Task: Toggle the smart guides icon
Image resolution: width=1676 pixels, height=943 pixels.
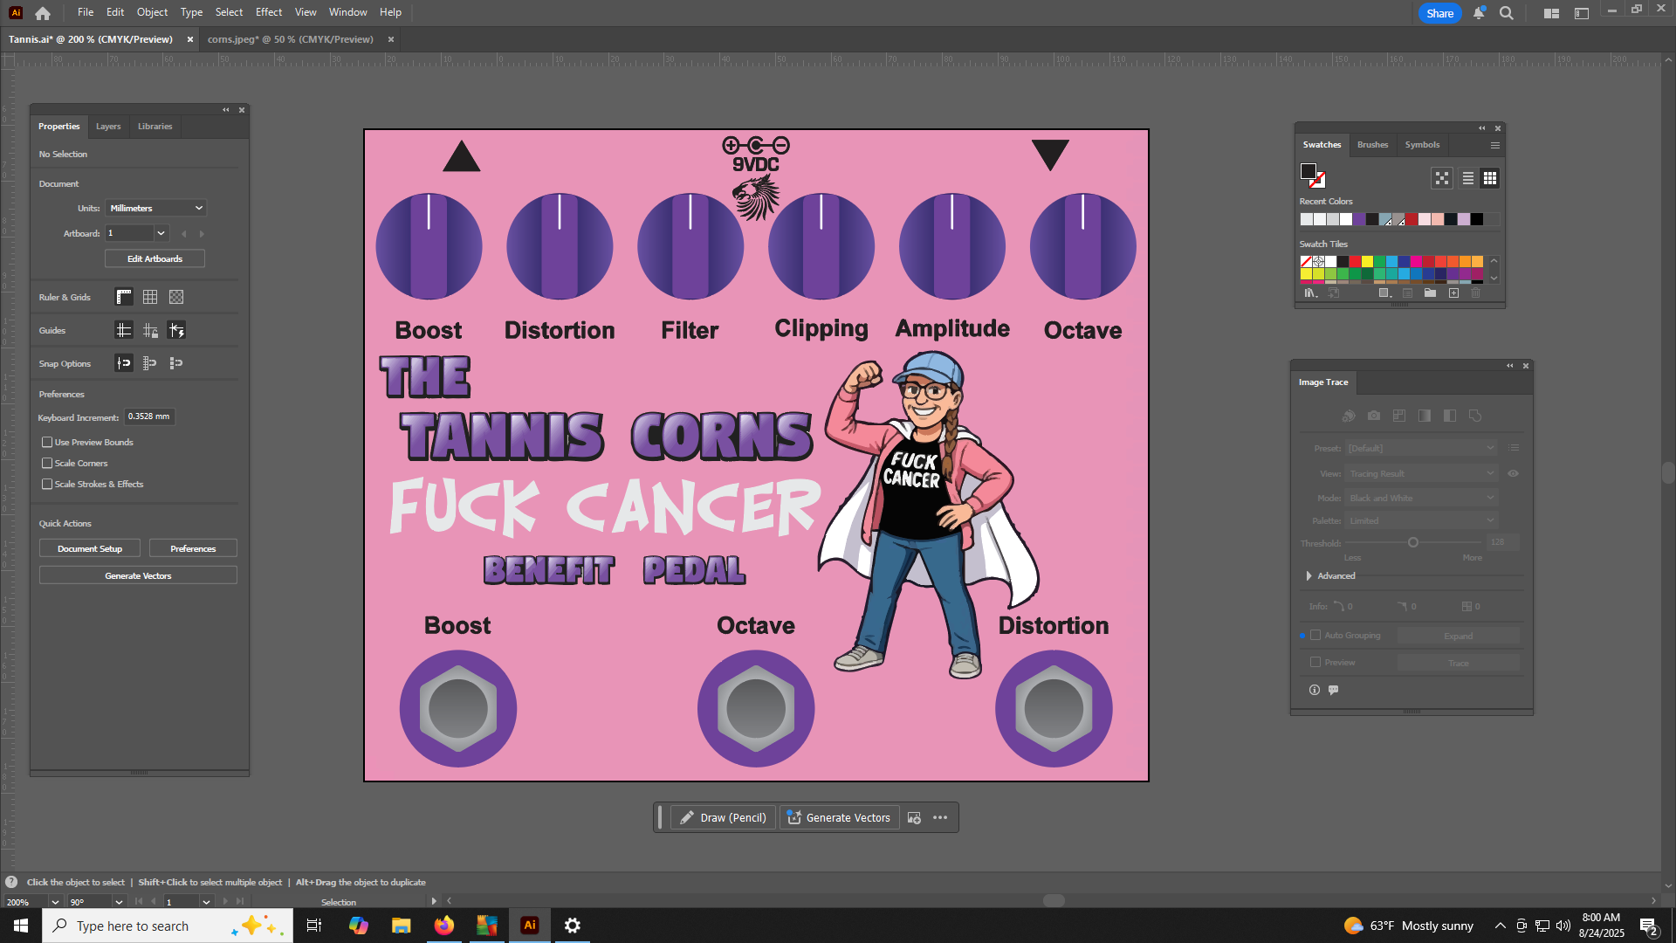Action: click(x=176, y=330)
